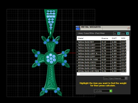Select the Yellow Gold:14KY row
Viewport: 138px width, 103px height.
101,48
